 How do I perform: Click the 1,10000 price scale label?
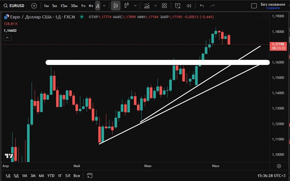[x=278, y=155]
